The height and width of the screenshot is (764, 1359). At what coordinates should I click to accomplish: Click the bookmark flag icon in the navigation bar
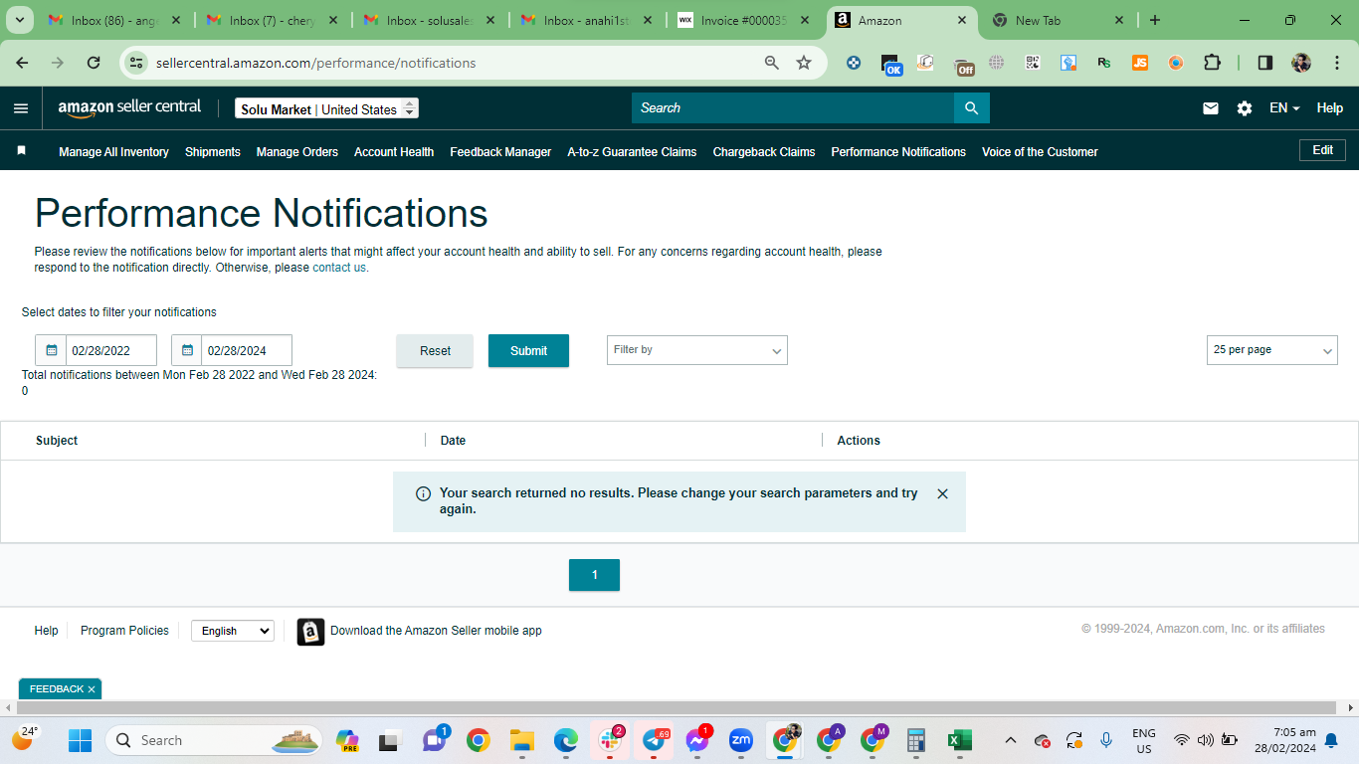[x=21, y=151]
